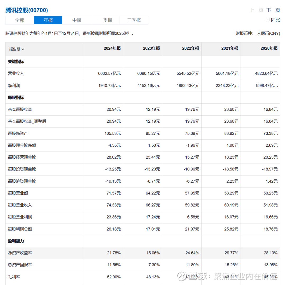The width and height of the screenshot is (285, 285).
Task: Click 每股营业收入 row label
Action: (20, 205)
